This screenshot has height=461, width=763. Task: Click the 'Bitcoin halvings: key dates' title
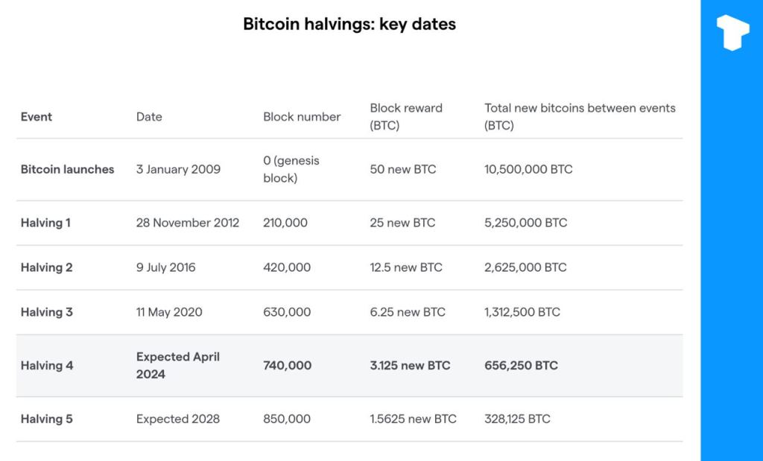click(x=349, y=24)
